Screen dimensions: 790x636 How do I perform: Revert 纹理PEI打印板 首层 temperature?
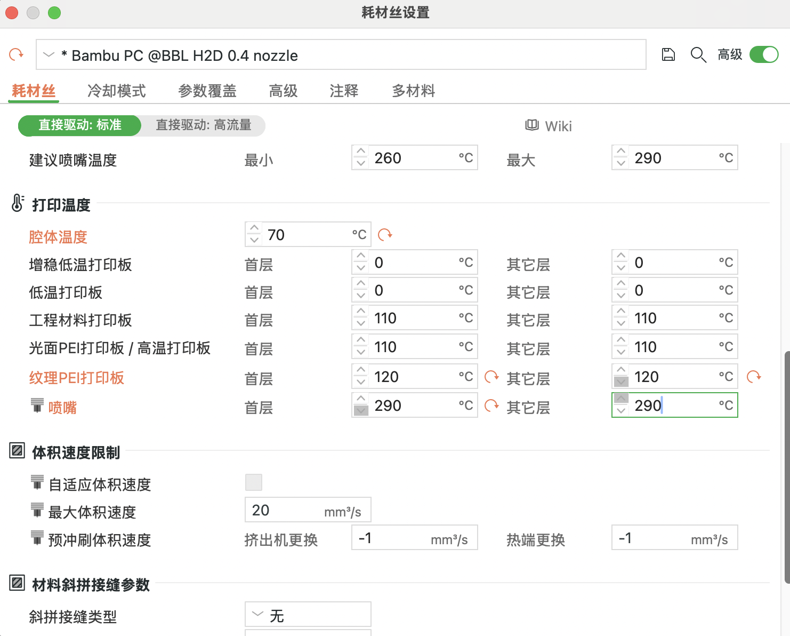(491, 377)
